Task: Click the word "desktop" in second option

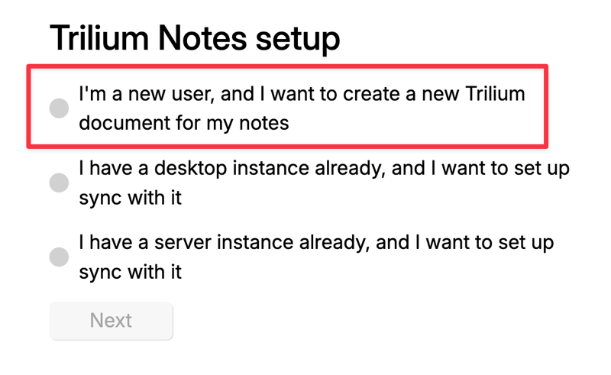Action: point(190,168)
